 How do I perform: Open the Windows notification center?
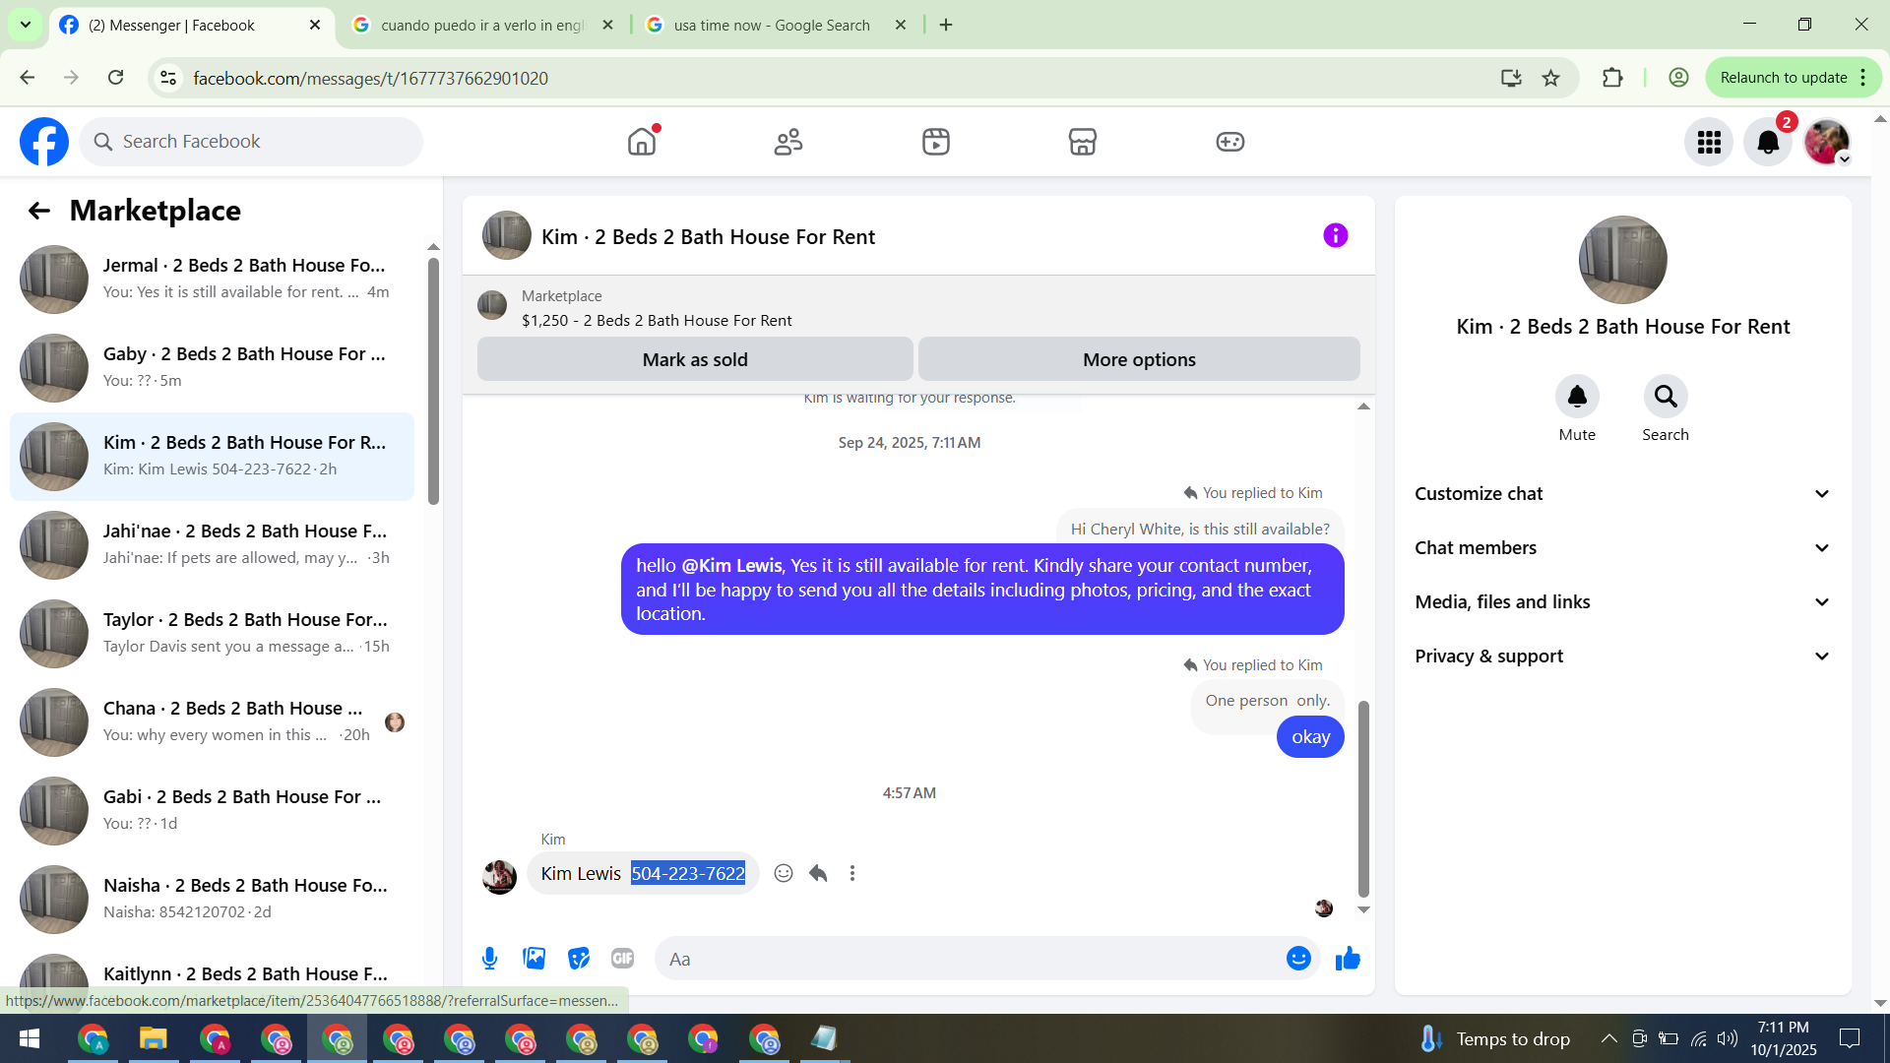pos(1850,1038)
